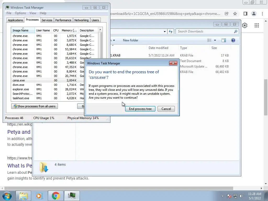Open Explorer help icon

coord(233,40)
